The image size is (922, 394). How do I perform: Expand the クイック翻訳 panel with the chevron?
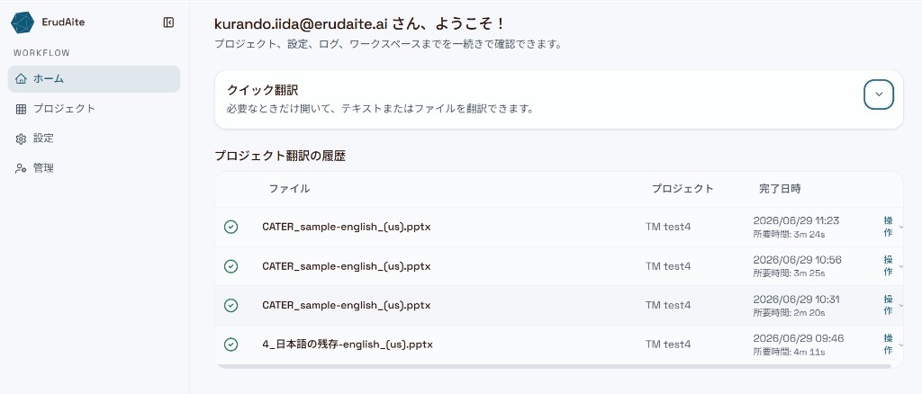point(879,94)
